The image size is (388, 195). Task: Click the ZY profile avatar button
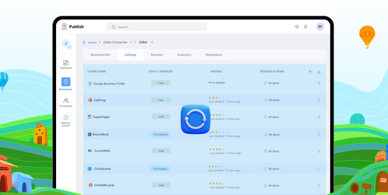coord(320,27)
